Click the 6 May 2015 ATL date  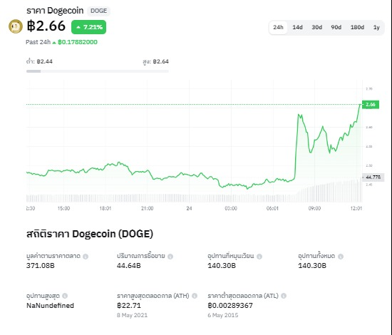[223, 315]
